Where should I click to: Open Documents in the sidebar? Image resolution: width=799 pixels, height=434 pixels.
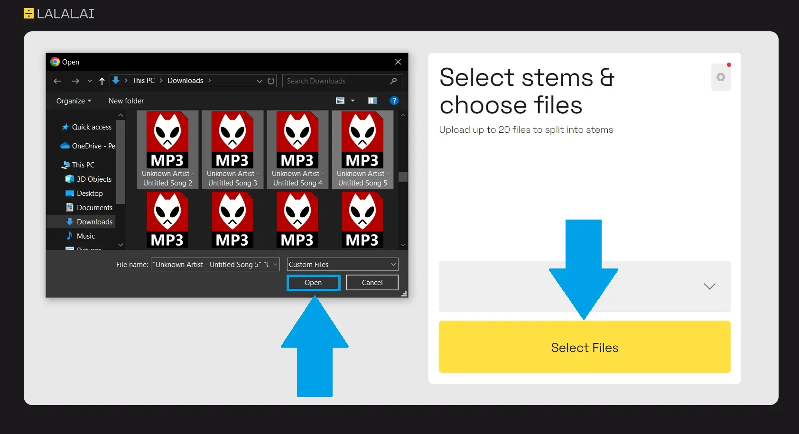point(89,208)
